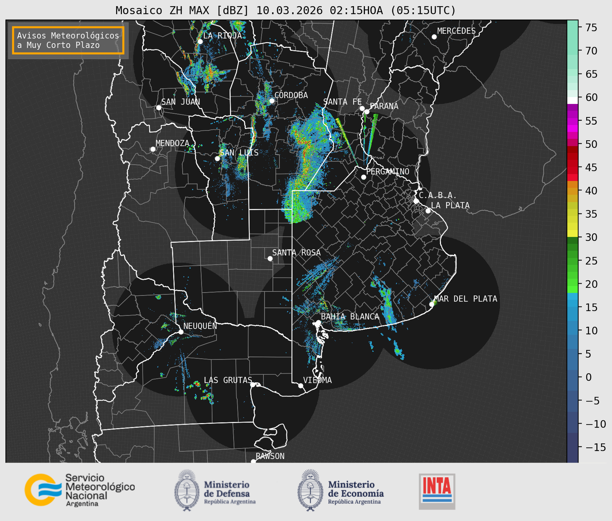
Task: Click the BAHÍA BLANCA map label
Action: (350, 317)
